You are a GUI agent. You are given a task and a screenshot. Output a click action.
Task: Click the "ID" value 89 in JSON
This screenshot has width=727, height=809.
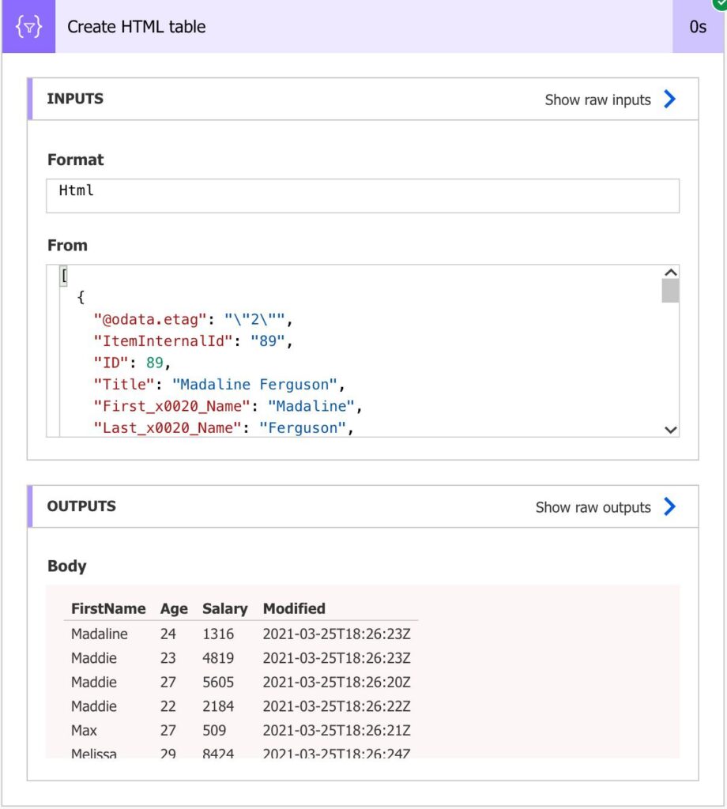click(155, 363)
